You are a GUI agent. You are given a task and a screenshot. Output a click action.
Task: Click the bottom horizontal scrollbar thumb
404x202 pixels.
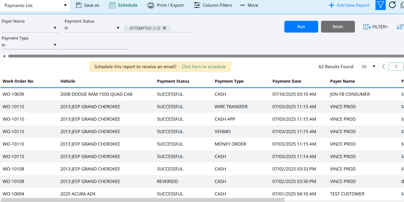tap(142, 200)
